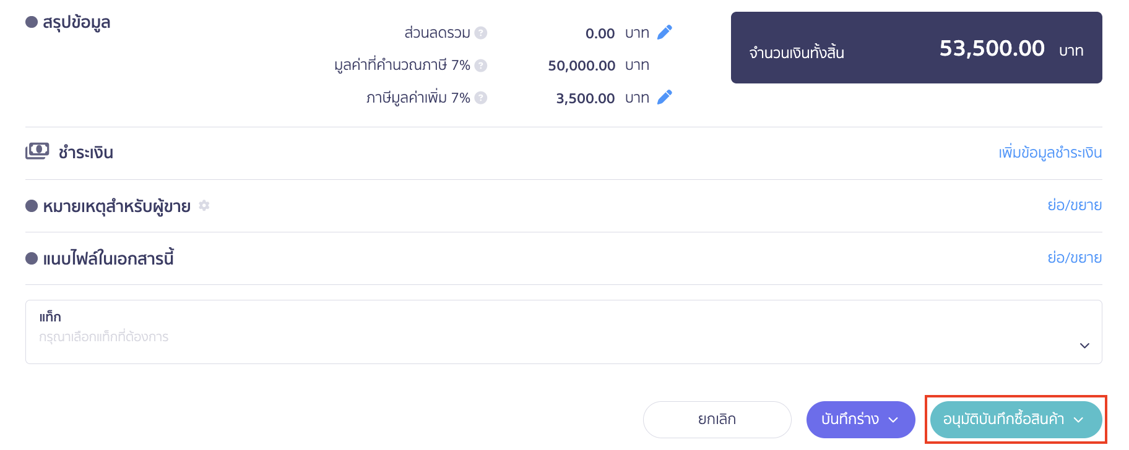Click the bullet icon beside สรุปข้อมูล header
The height and width of the screenshot is (450, 1129).
pyautogui.click(x=30, y=21)
